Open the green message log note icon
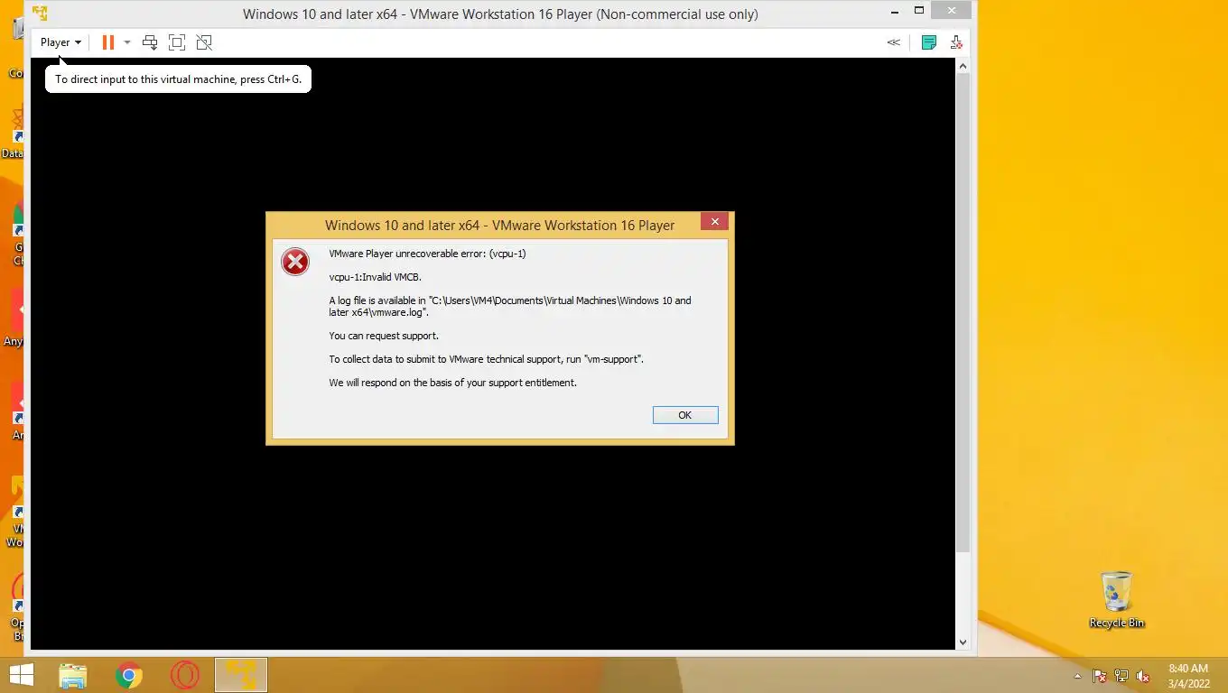Viewport: 1228px width, 693px height. (928, 42)
